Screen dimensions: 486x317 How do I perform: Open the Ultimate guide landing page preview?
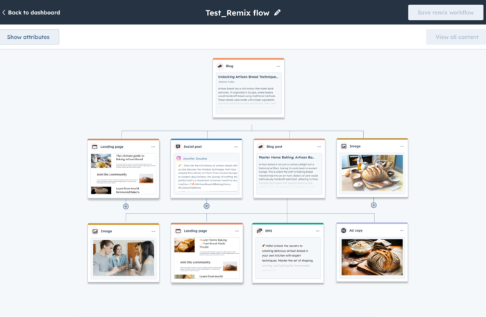pyautogui.click(x=124, y=173)
